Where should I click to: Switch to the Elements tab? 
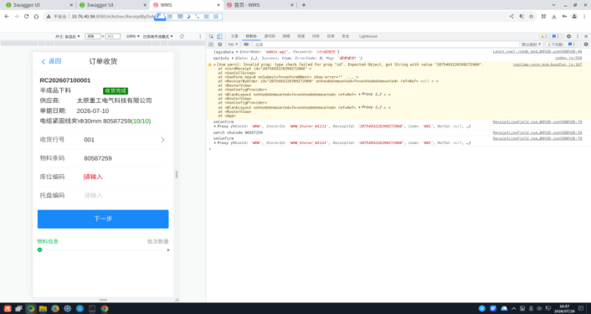pos(234,36)
